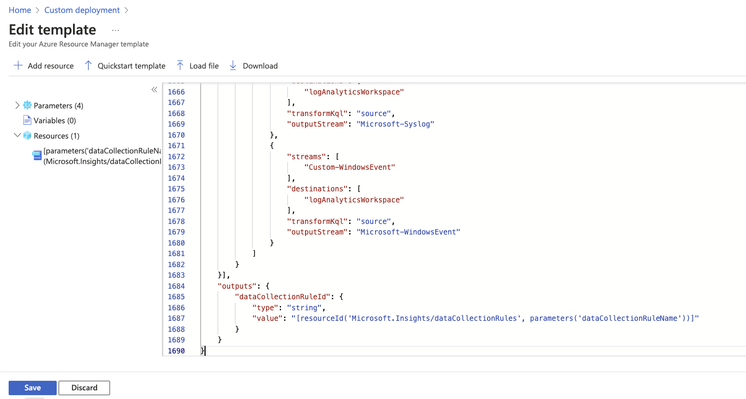Click the Add resource plus icon
Screen dimensions: 746x399
click(x=18, y=66)
